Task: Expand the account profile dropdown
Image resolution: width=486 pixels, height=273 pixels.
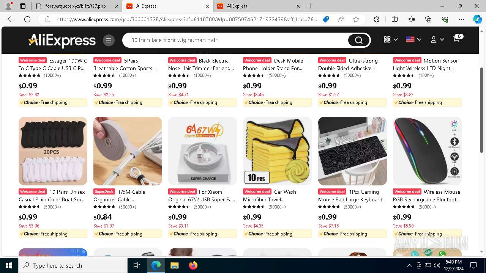Action: [437, 39]
